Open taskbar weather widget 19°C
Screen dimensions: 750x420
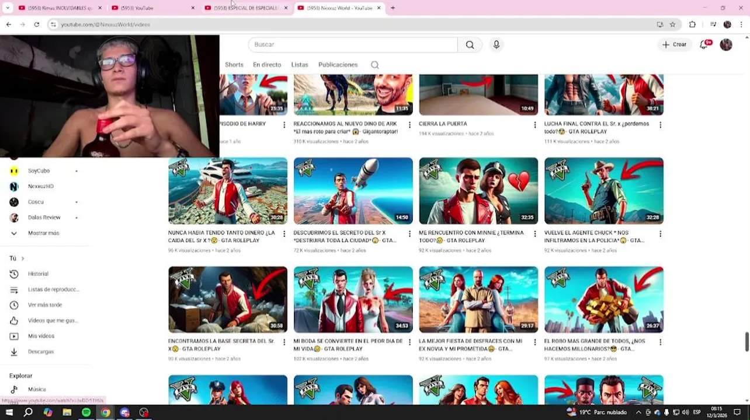point(597,412)
